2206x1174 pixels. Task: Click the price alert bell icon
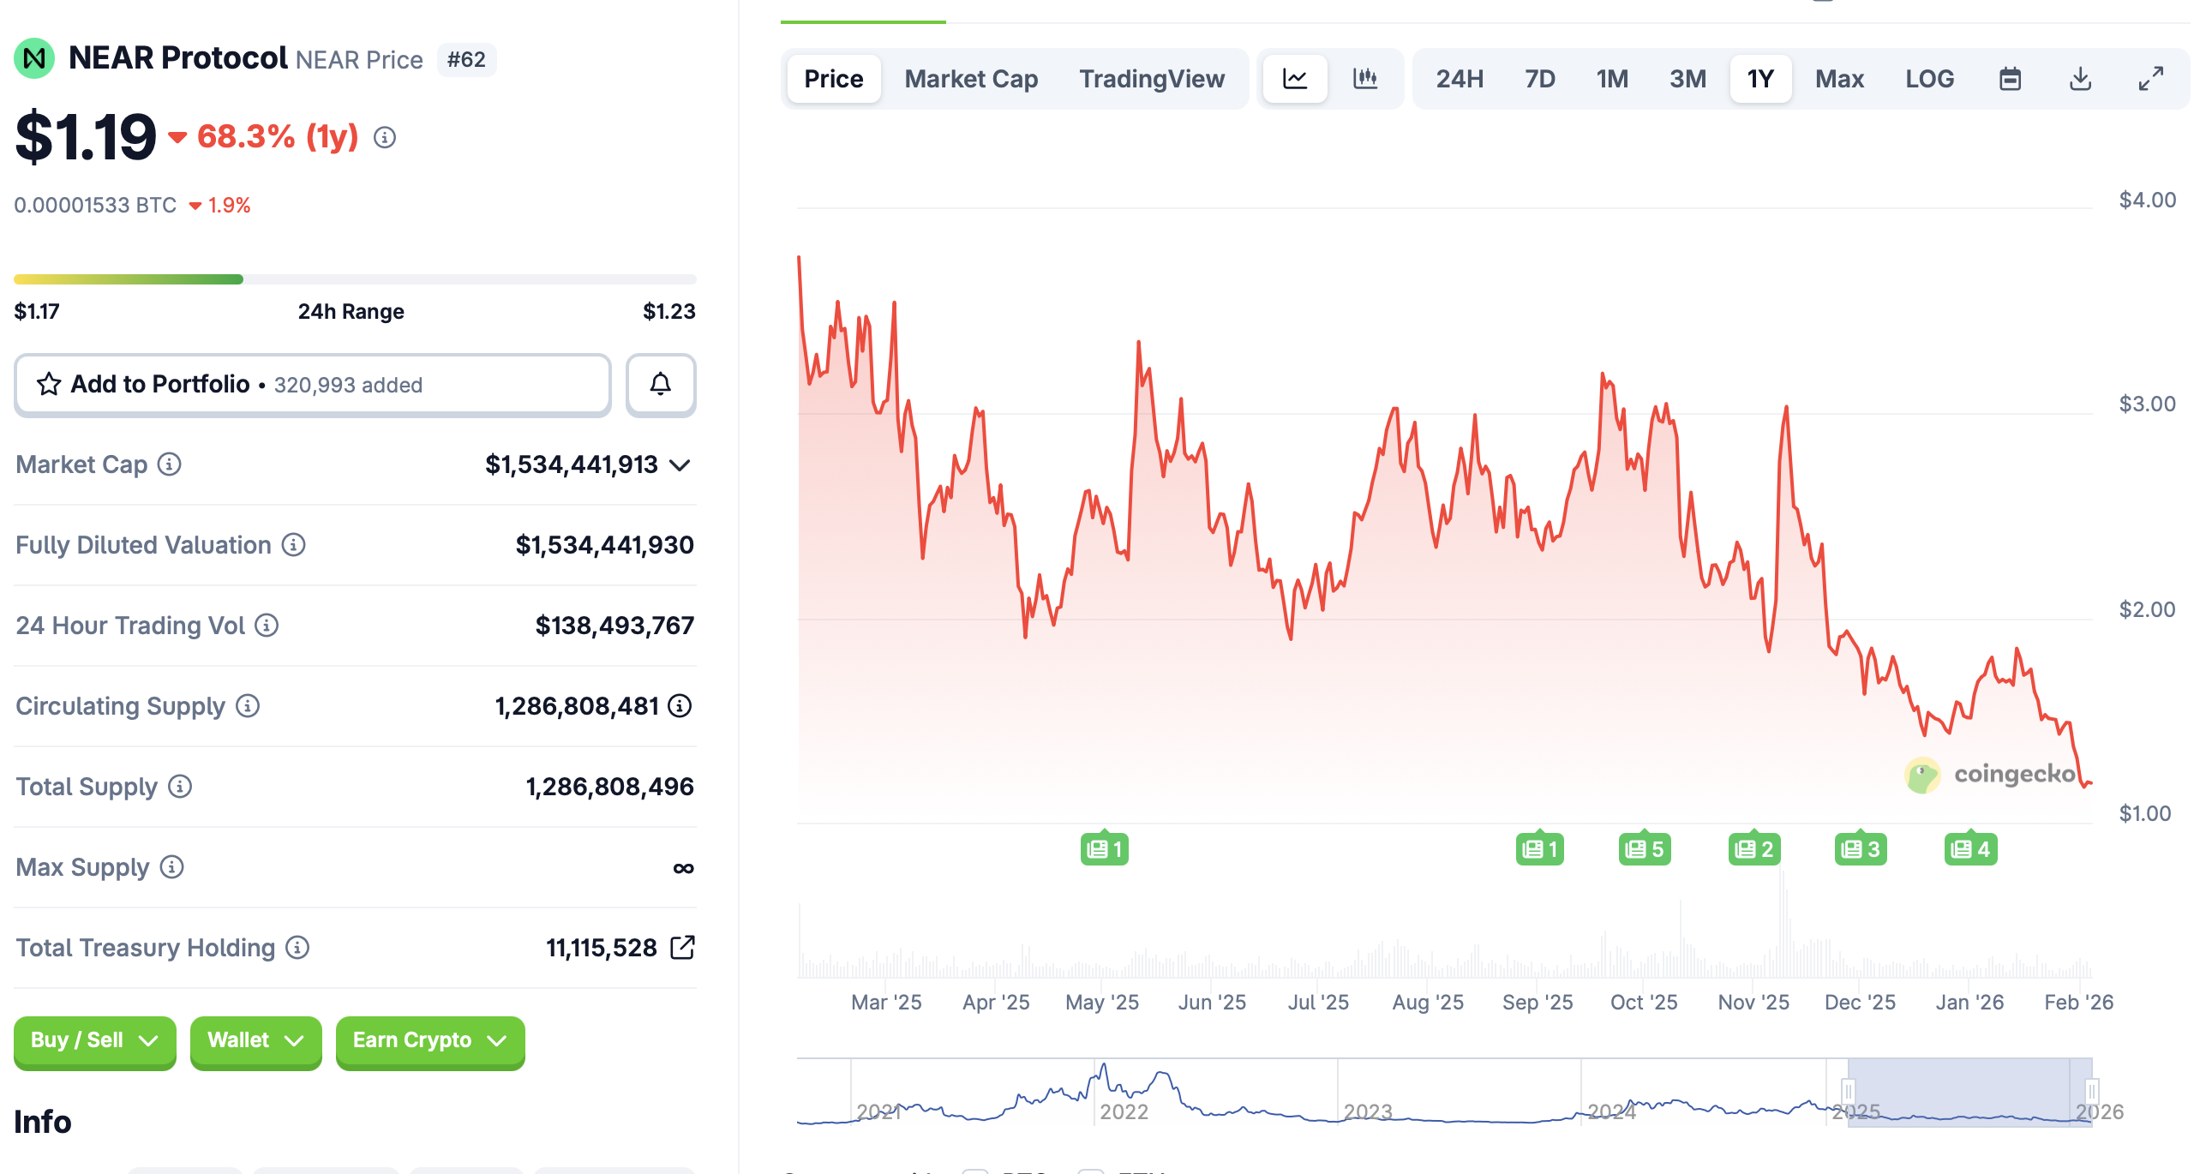pos(660,385)
